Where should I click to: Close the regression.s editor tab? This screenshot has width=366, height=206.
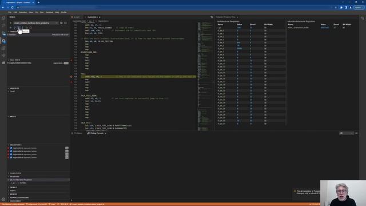100,17
